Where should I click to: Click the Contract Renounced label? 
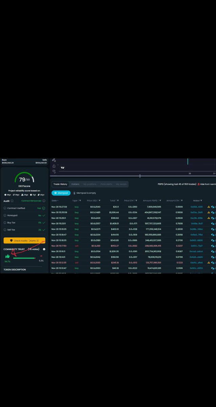pyautogui.click(x=31, y=201)
